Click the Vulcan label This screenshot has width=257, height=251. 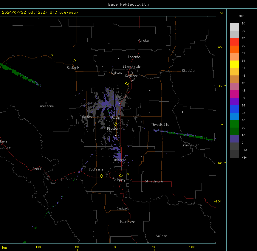[162, 236]
